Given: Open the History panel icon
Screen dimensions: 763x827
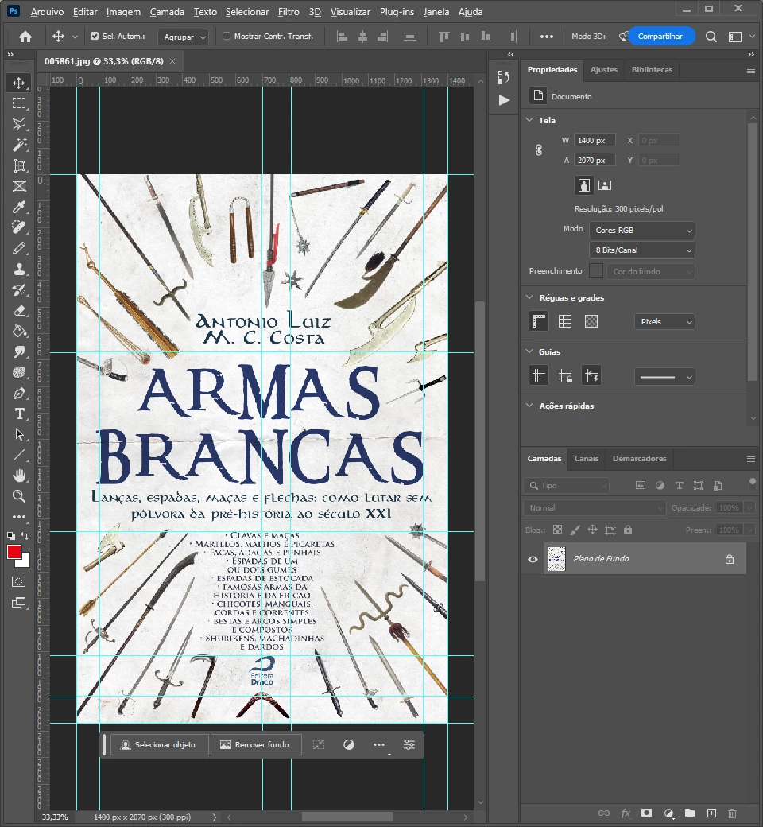Looking at the screenshot, I should (x=504, y=78).
